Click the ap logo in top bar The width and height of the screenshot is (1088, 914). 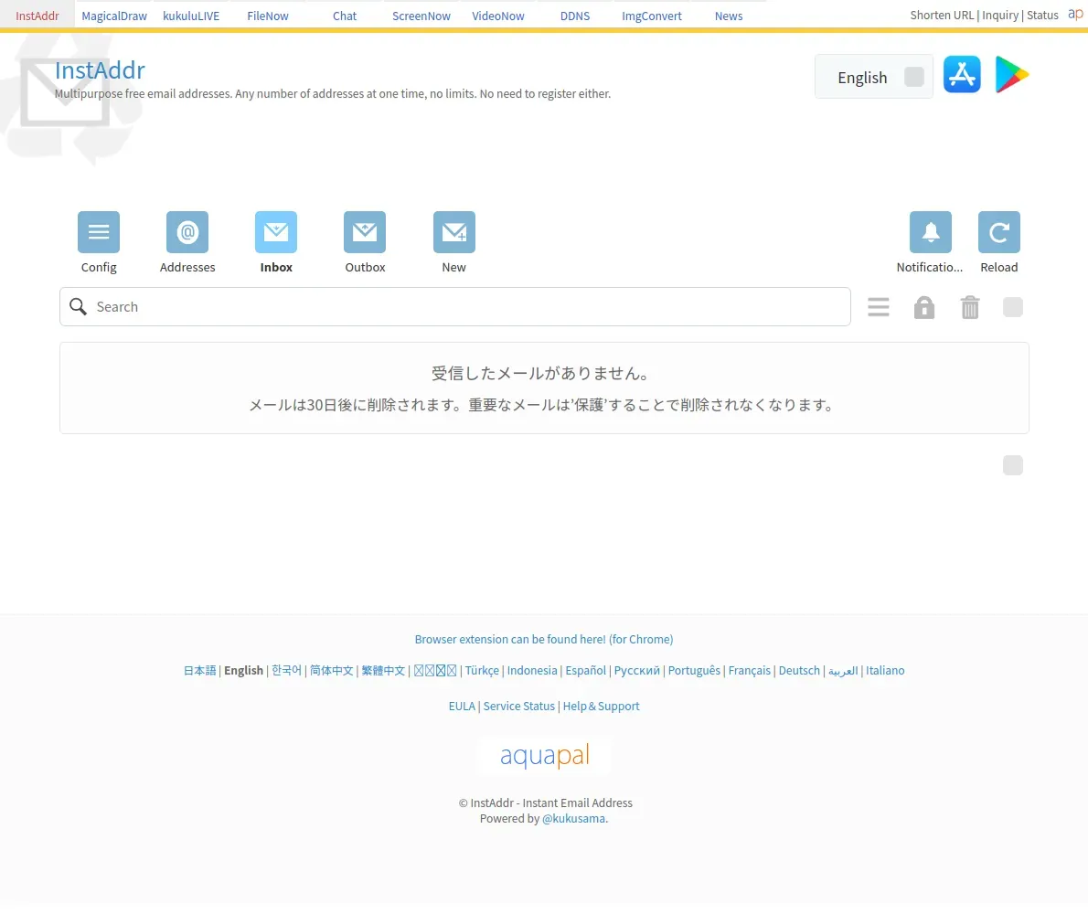coord(1075,14)
